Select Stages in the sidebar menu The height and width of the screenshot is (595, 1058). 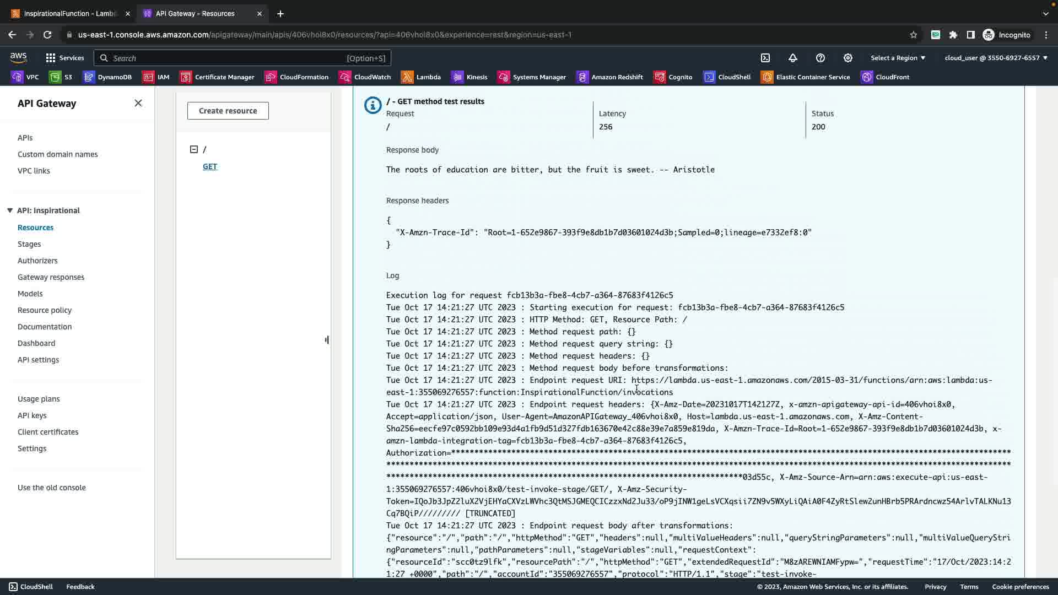pos(29,244)
